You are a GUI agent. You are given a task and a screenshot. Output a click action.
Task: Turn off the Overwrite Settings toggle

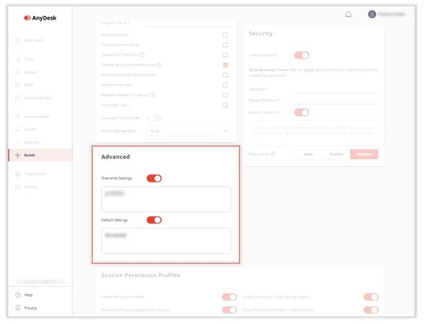154,179
